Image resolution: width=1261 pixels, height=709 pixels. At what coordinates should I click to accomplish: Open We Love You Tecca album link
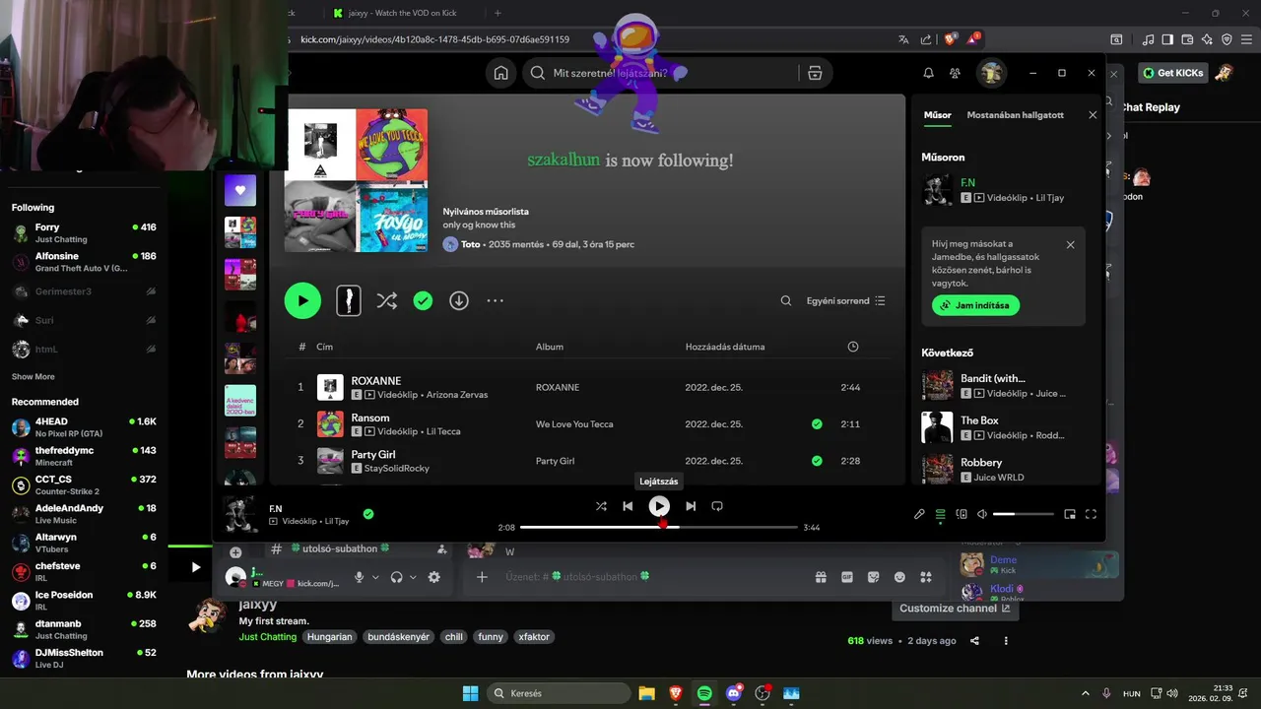pyautogui.click(x=574, y=424)
